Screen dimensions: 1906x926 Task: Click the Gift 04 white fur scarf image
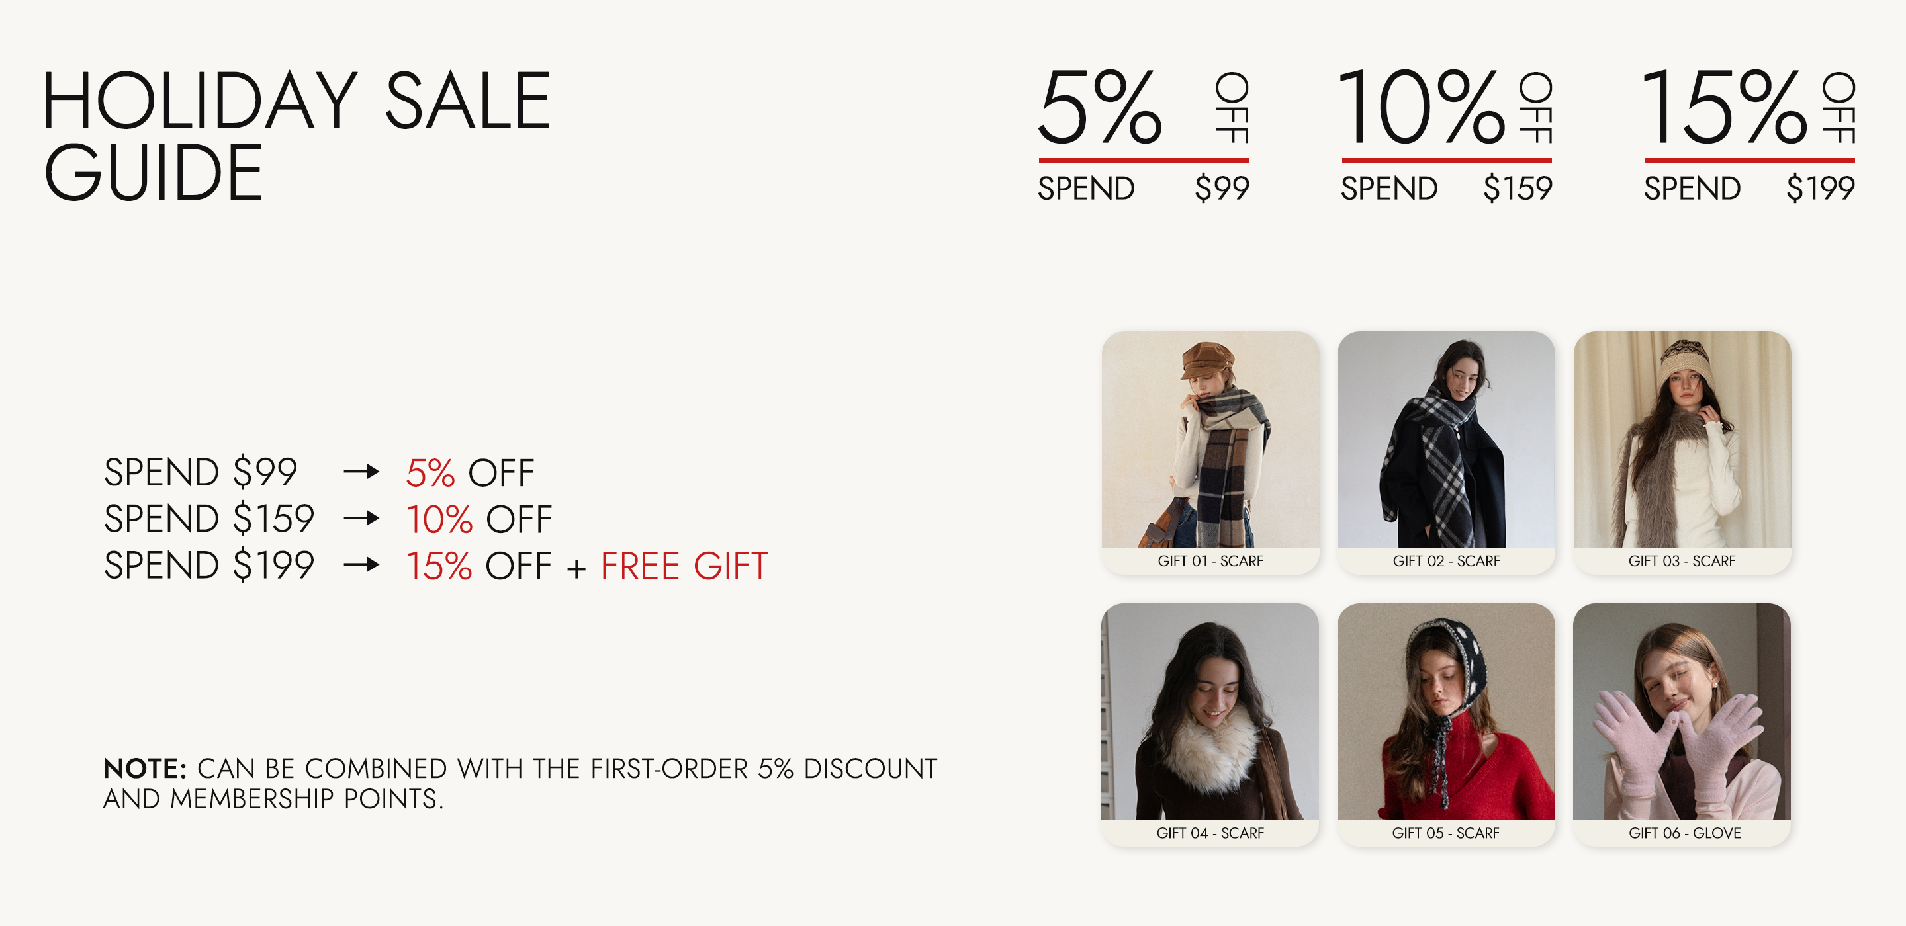click(1210, 712)
